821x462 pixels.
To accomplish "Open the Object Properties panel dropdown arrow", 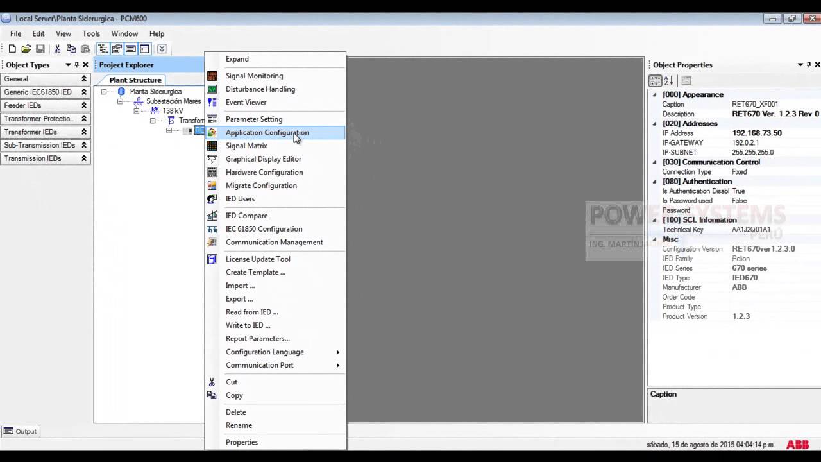I will (x=800, y=65).
